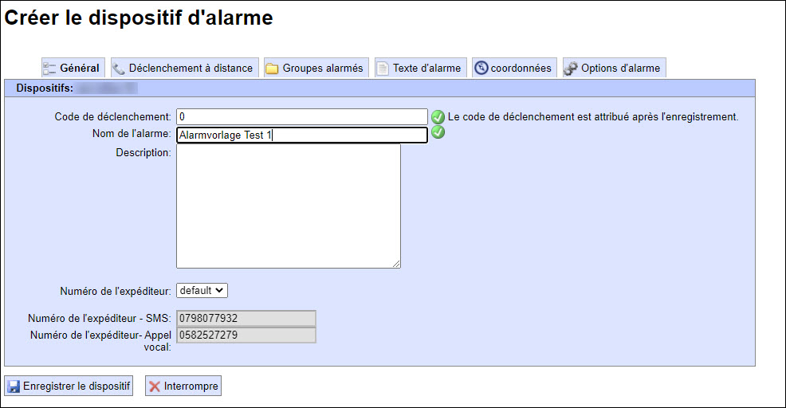Cancel with the Interrompre button
This screenshot has width=786, height=408.
183,386
